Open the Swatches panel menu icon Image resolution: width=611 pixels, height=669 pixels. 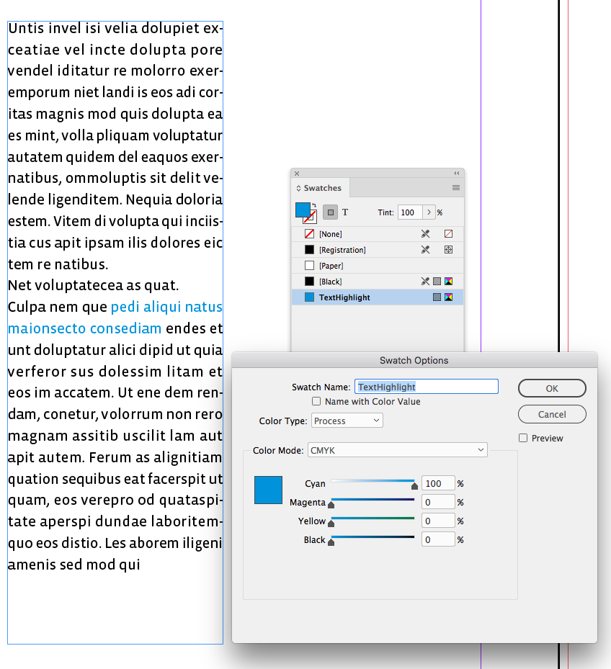[456, 188]
